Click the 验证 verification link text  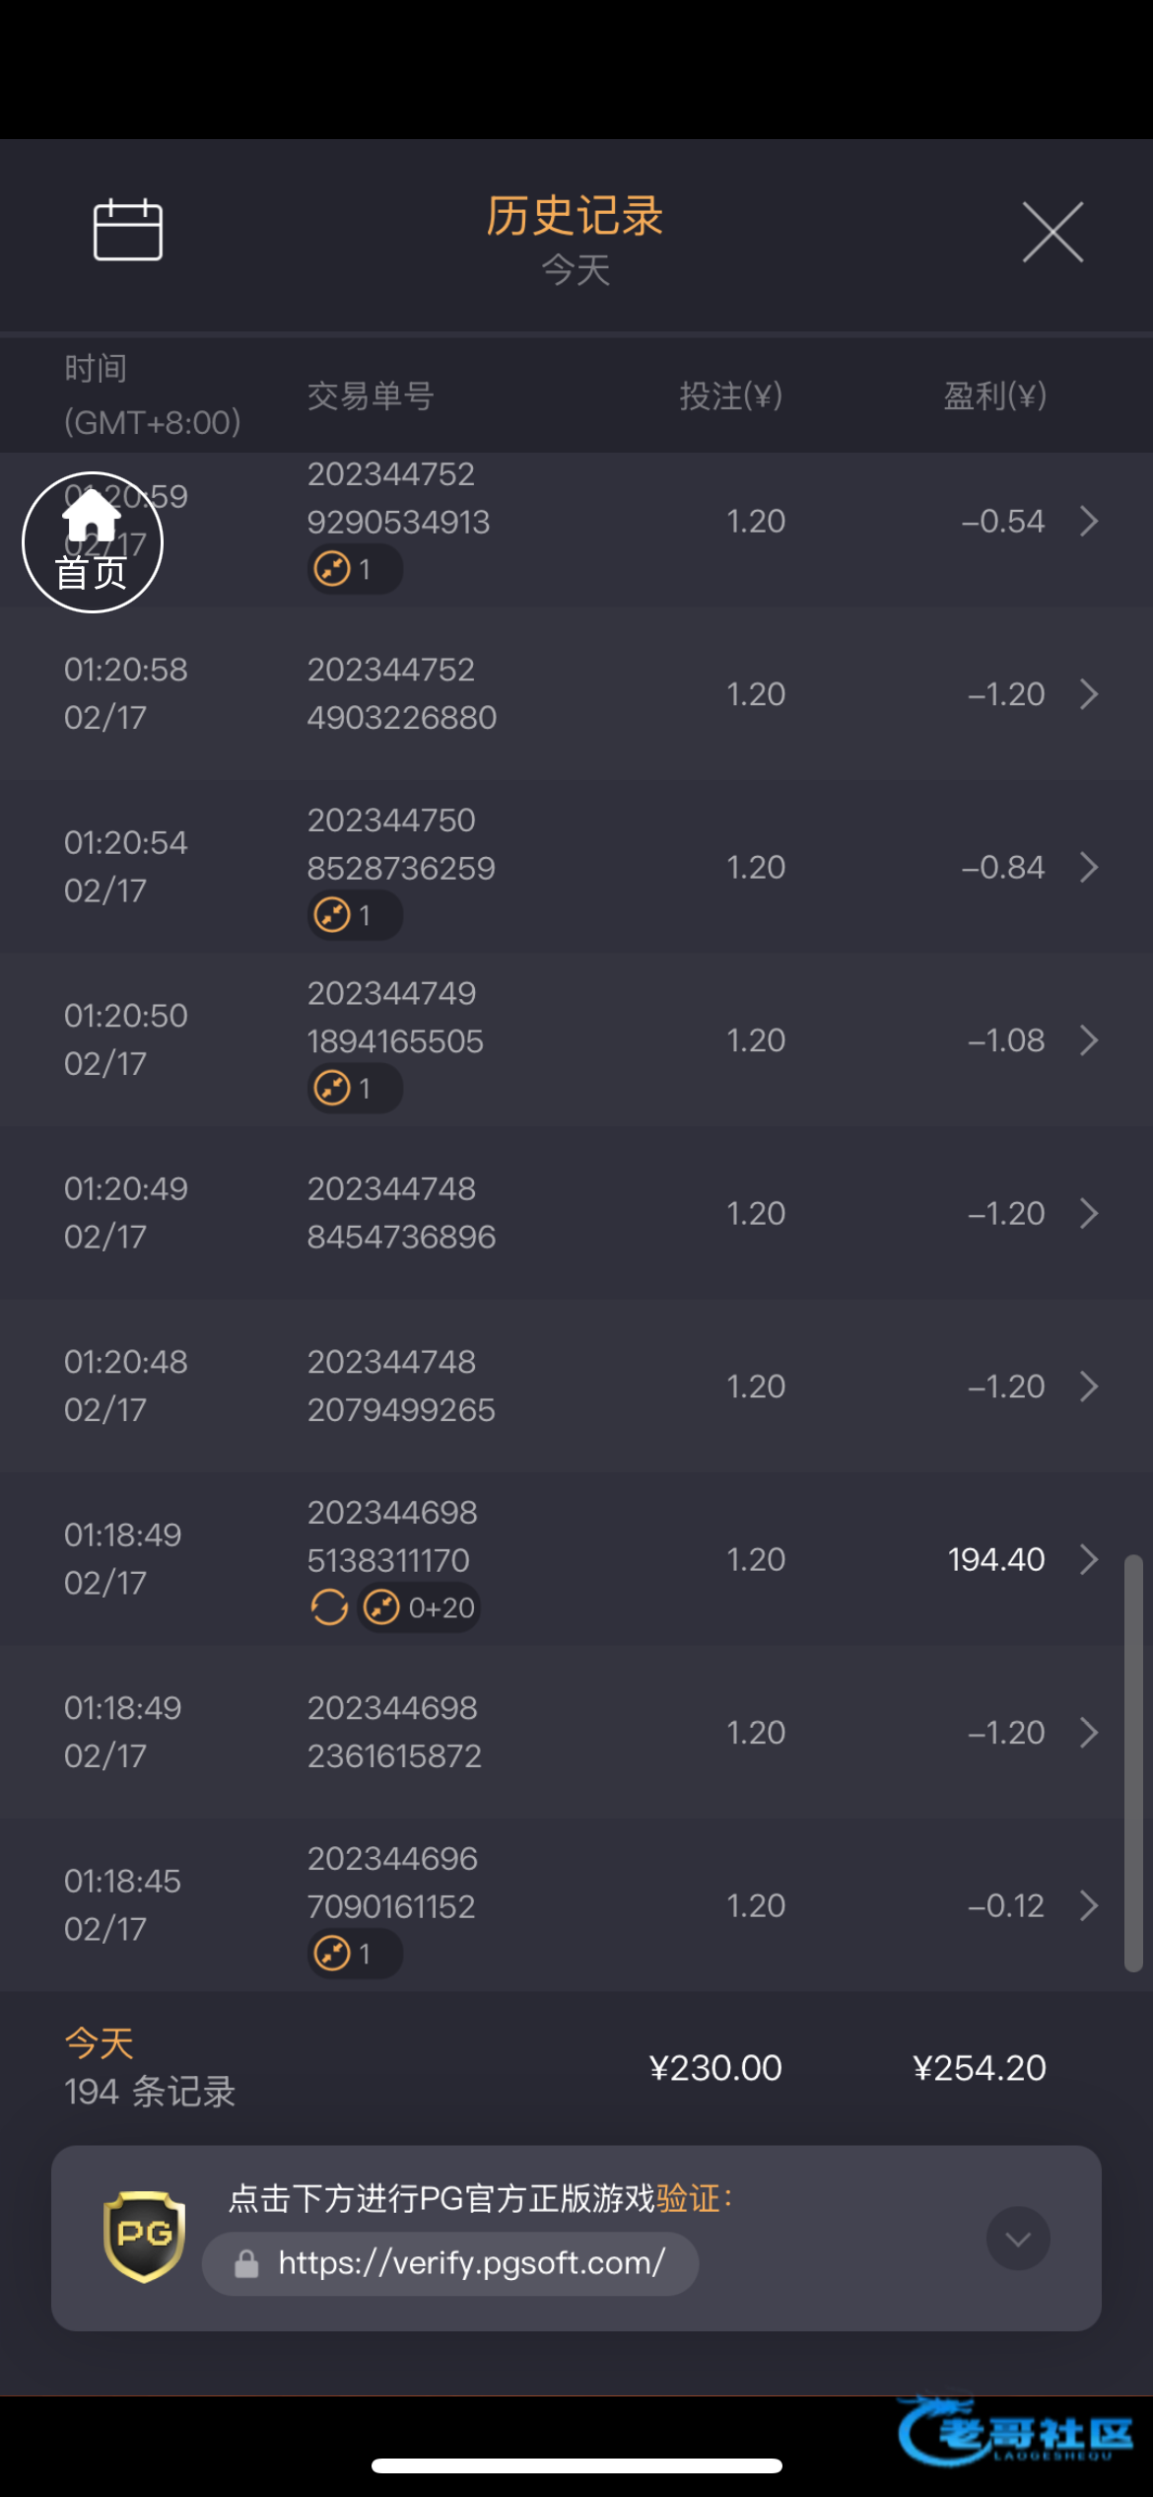(x=688, y=2198)
